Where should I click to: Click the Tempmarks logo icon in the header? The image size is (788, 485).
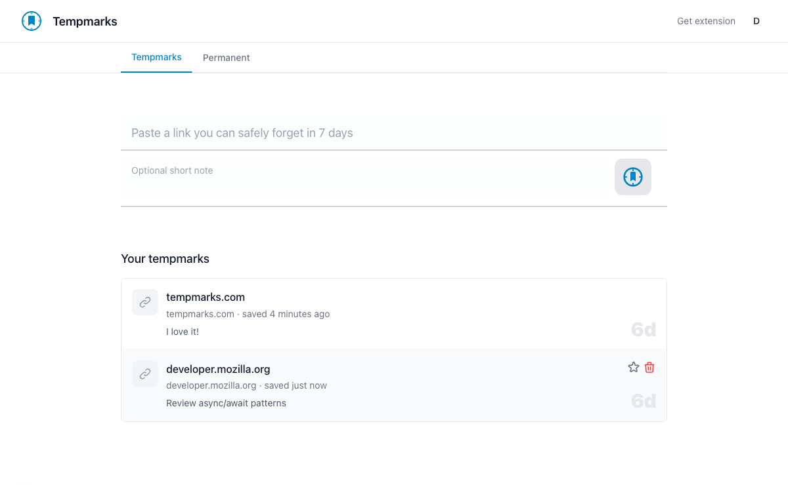click(x=32, y=21)
